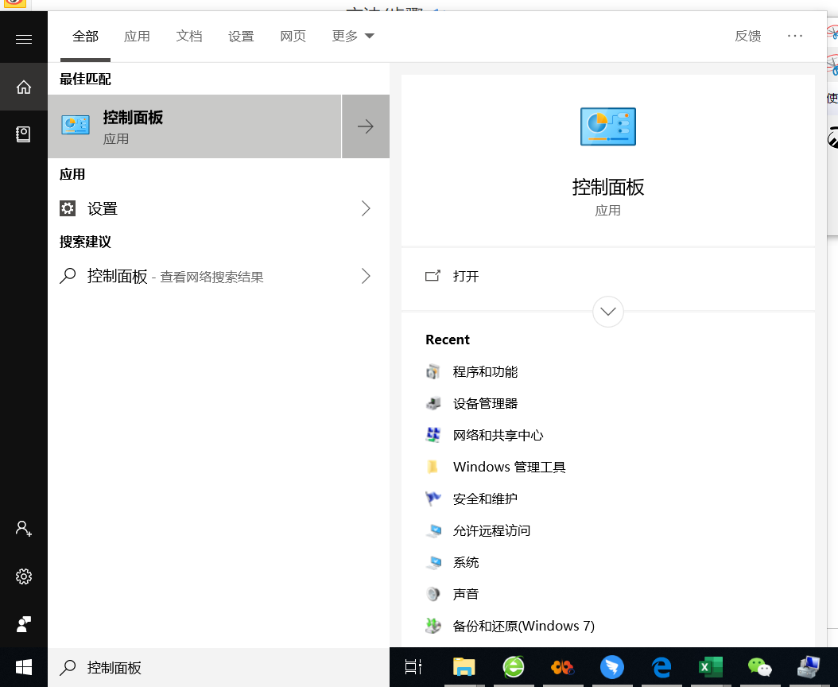Expand the 设置 app result chevron
Viewport: 838px width, 687px height.
point(366,208)
